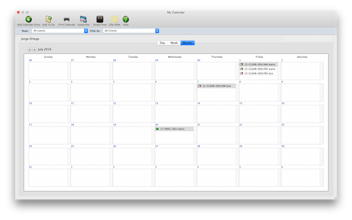Screen dimensions: 352x220
Task: Open the Help icon
Action: tap(125, 19)
